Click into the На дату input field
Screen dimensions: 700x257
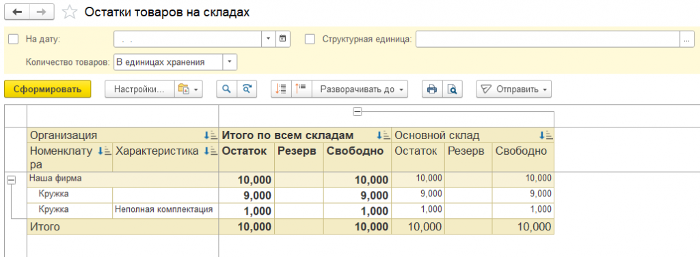187,39
